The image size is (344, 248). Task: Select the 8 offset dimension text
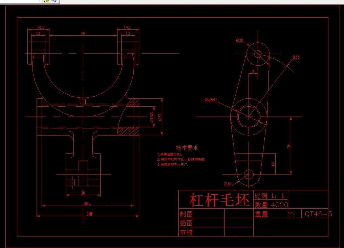[x=253, y=71]
